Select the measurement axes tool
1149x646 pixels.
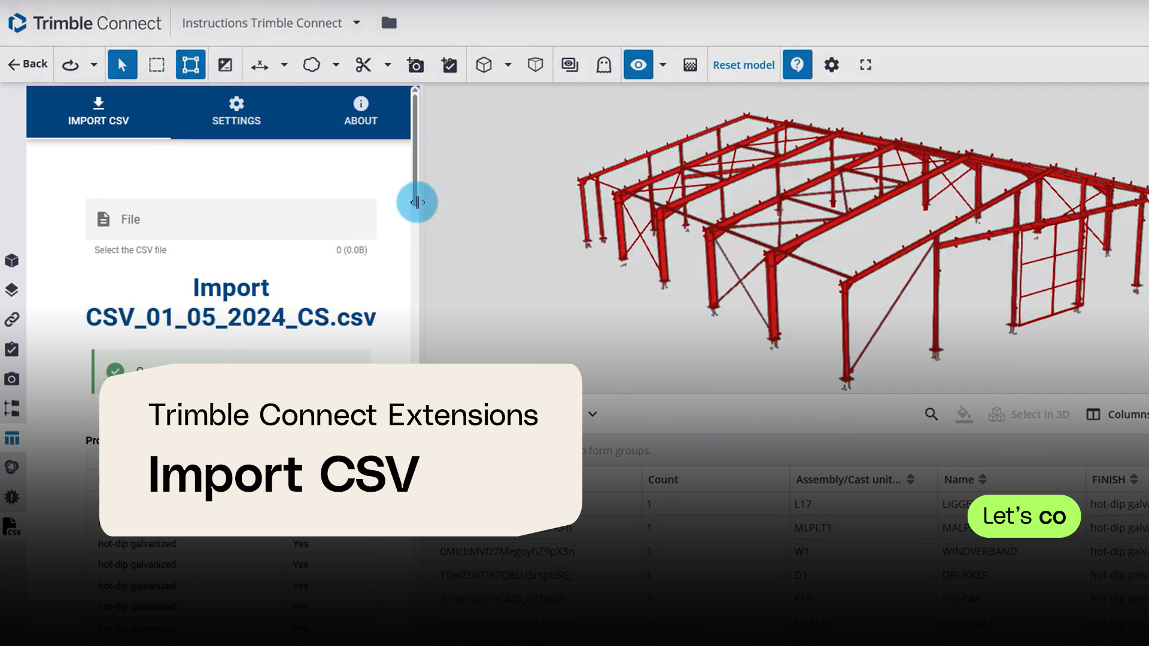pos(260,65)
